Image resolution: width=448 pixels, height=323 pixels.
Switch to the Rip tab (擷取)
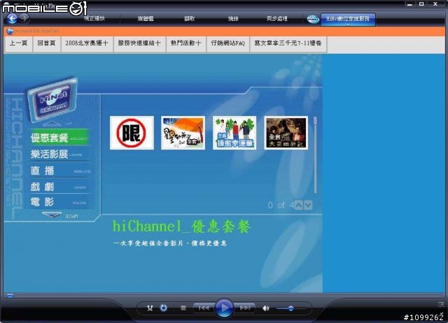point(190,19)
